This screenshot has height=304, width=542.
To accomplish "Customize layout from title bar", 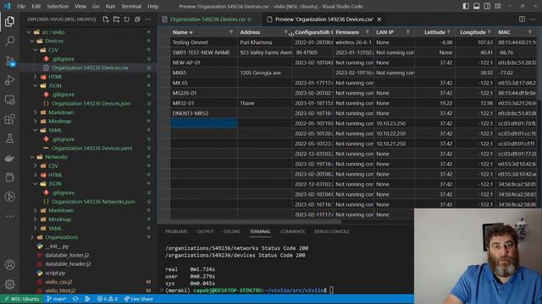I will (498, 6).
